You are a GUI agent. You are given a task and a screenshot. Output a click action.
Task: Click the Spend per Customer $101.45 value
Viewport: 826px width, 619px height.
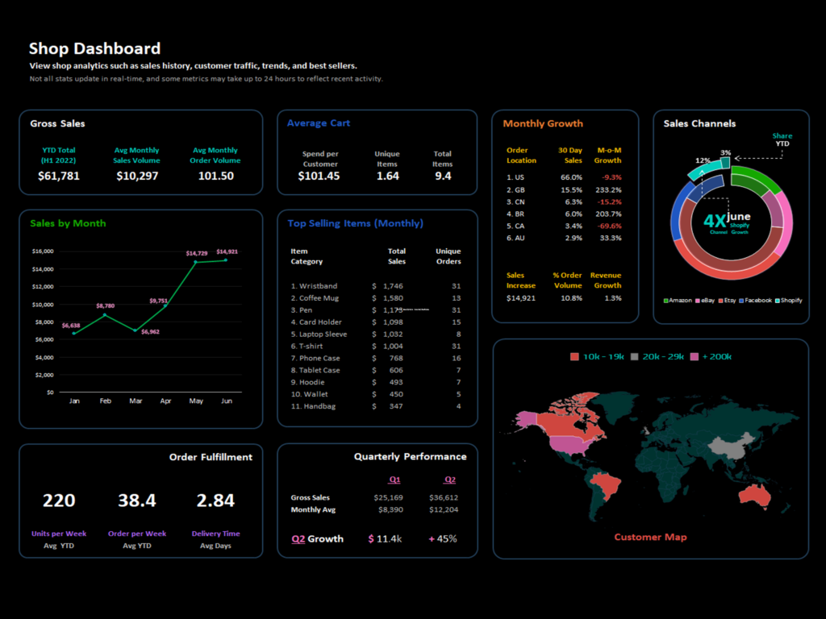pyautogui.click(x=319, y=176)
